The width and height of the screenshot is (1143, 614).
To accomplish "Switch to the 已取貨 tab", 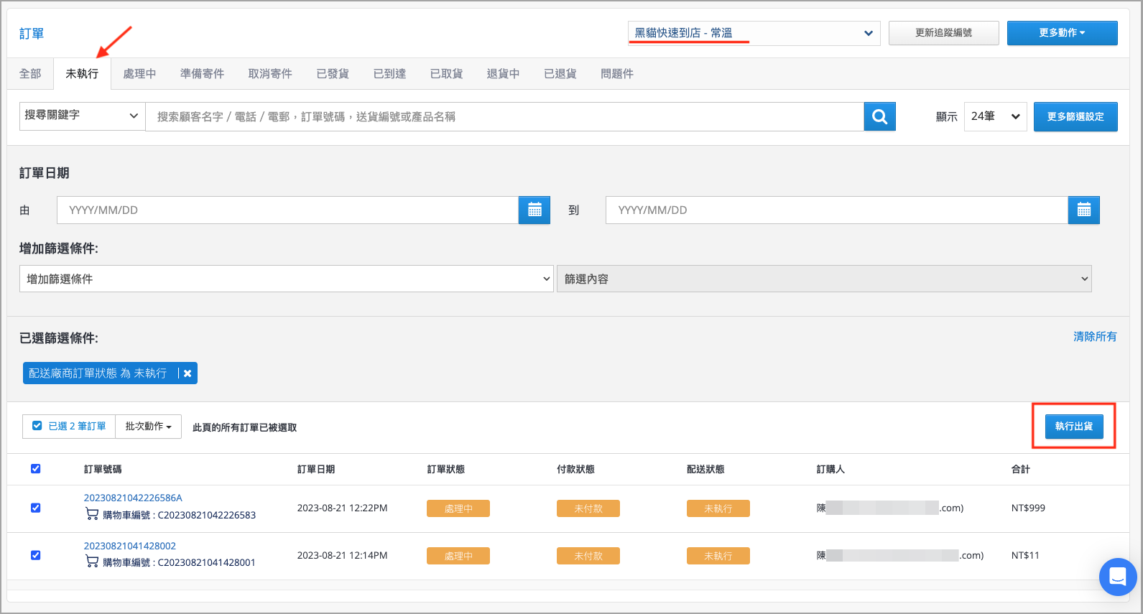I will [446, 74].
